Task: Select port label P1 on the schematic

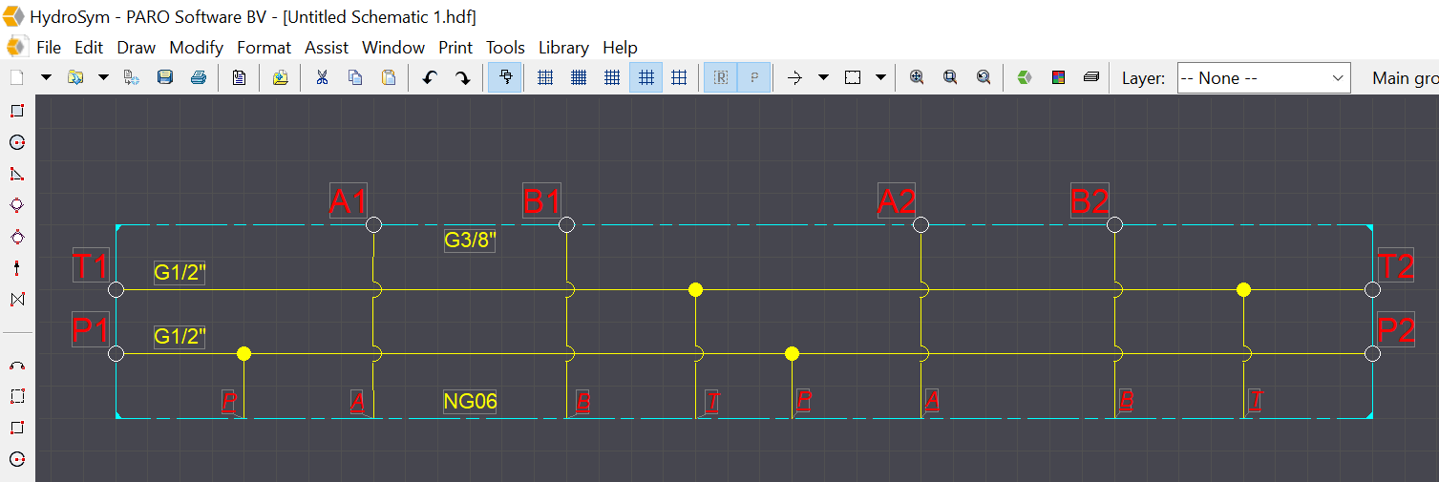Action: (x=92, y=330)
